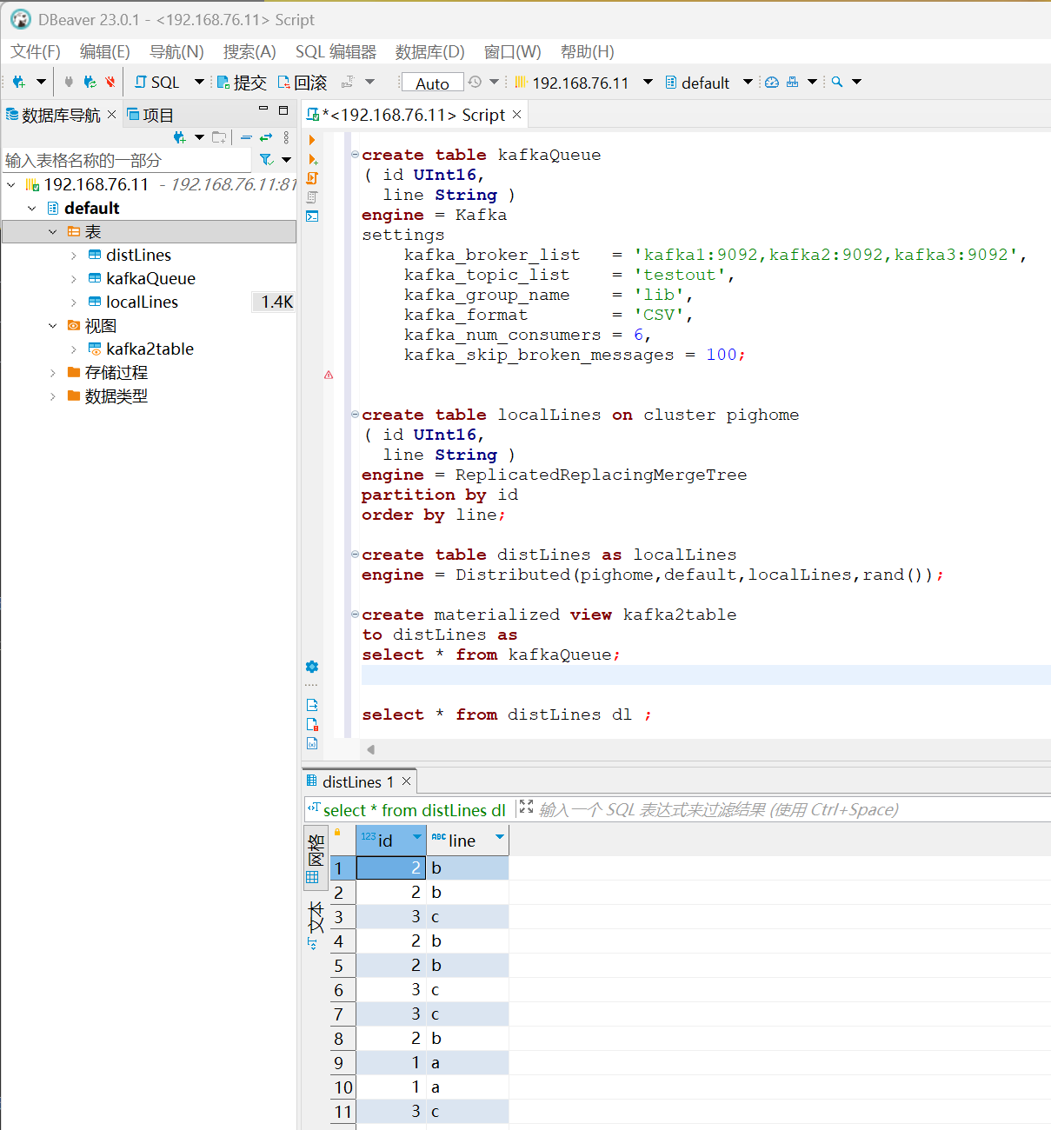Click the show variables icon in editor sidebar
The width and height of the screenshot is (1051, 1130).
point(312,743)
